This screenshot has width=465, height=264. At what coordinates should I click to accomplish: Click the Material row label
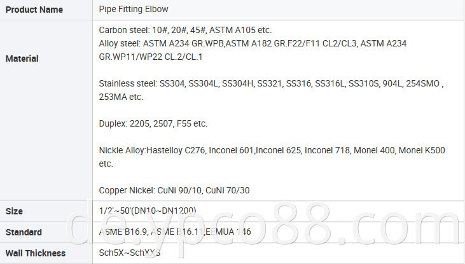(x=22, y=59)
